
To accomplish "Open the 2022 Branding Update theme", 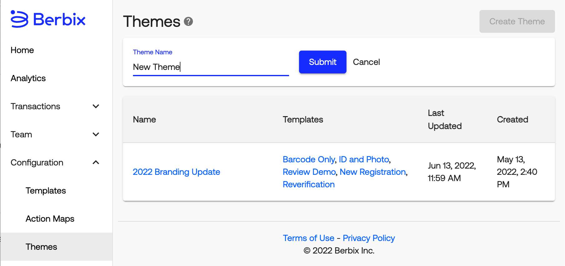I will pos(176,172).
